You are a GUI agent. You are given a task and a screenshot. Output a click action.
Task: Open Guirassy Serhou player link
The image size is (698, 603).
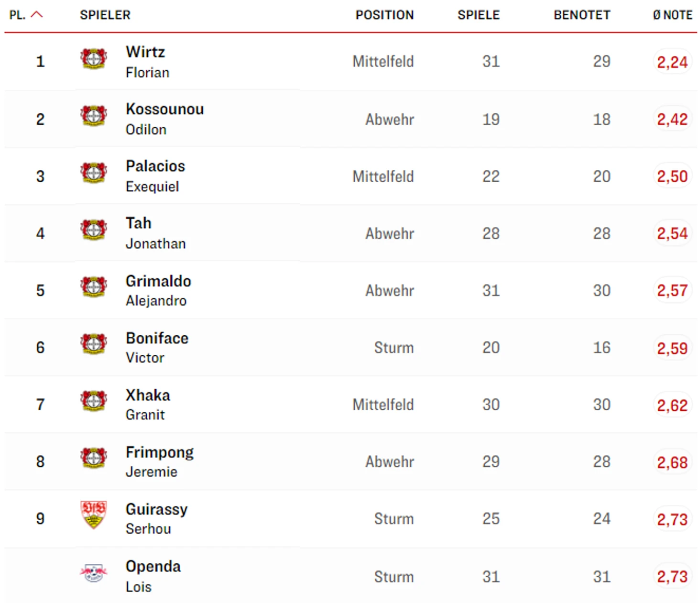coord(156,518)
